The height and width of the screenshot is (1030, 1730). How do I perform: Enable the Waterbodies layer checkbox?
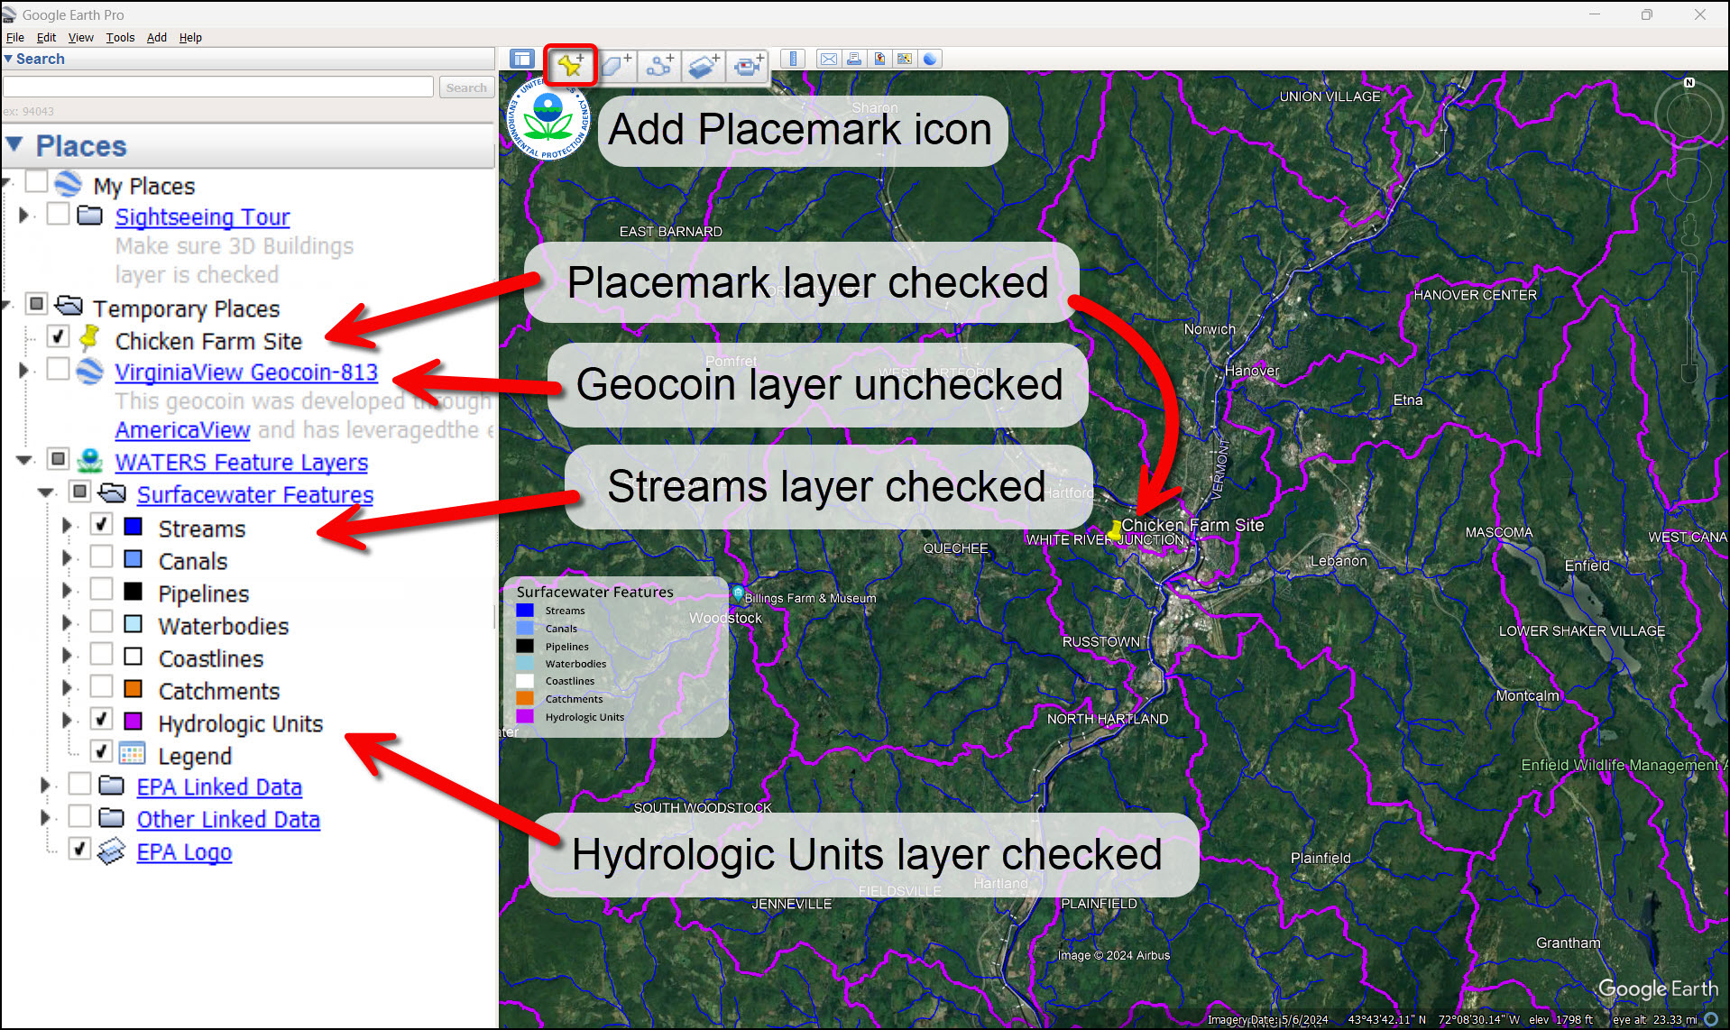[102, 621]
